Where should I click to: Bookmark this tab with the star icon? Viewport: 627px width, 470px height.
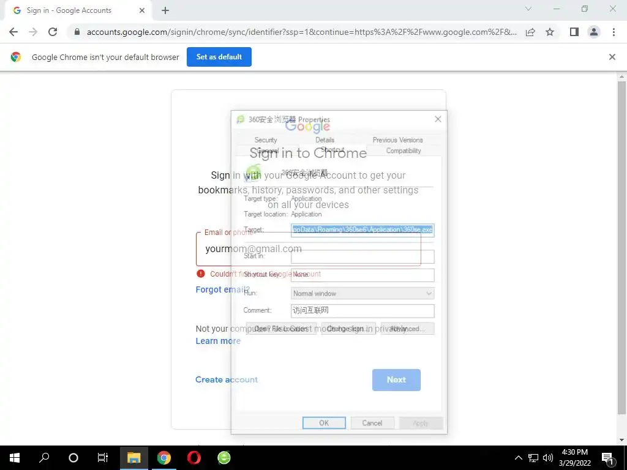tap(550, 32)
